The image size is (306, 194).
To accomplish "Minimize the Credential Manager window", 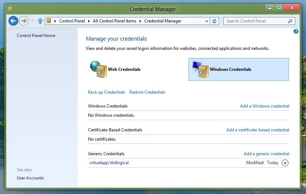I will click(x=270, y=7).
